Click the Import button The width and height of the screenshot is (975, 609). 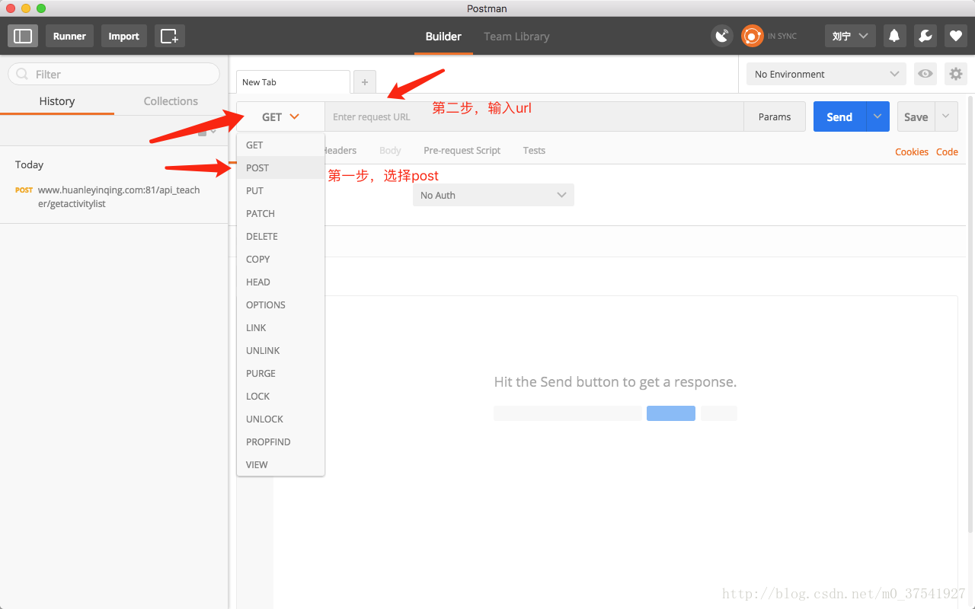point(123,36)
